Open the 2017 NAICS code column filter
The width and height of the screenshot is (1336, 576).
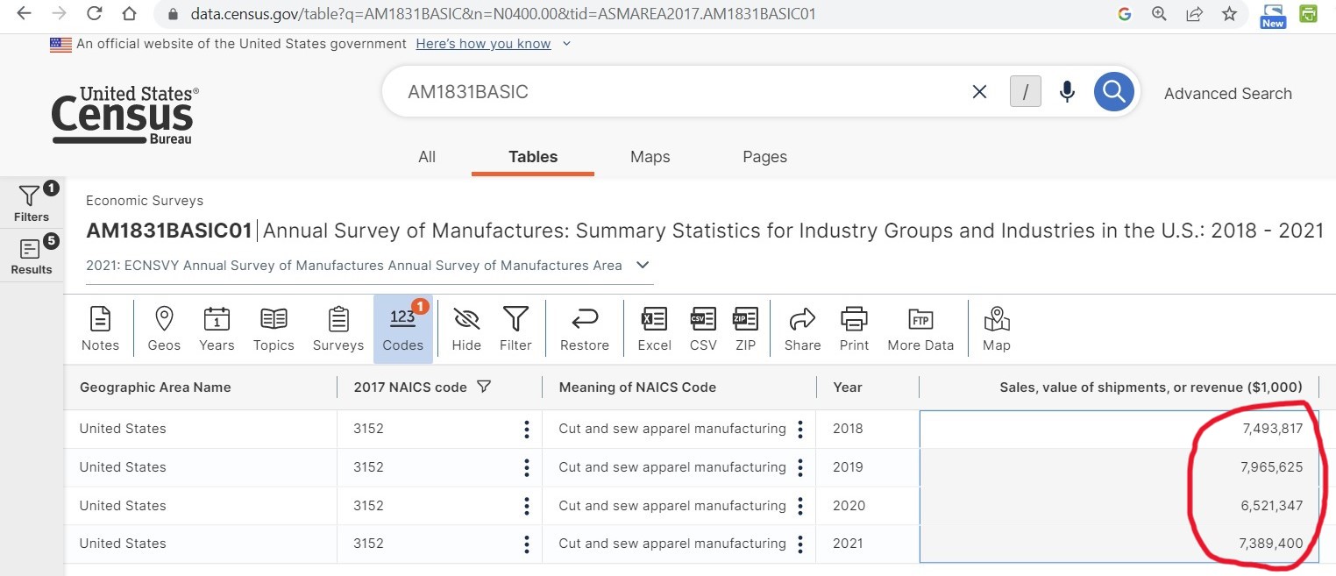pyautogui.click(x=483, y=387)
